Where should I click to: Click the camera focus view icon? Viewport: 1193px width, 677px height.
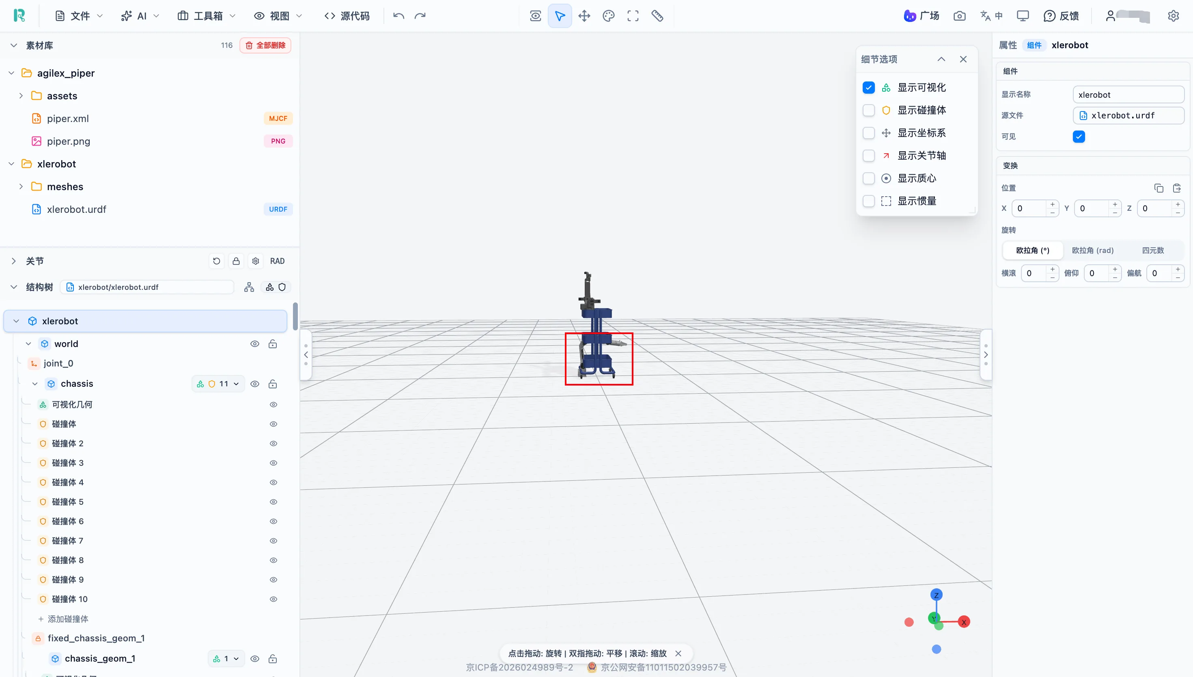point(535,16)
